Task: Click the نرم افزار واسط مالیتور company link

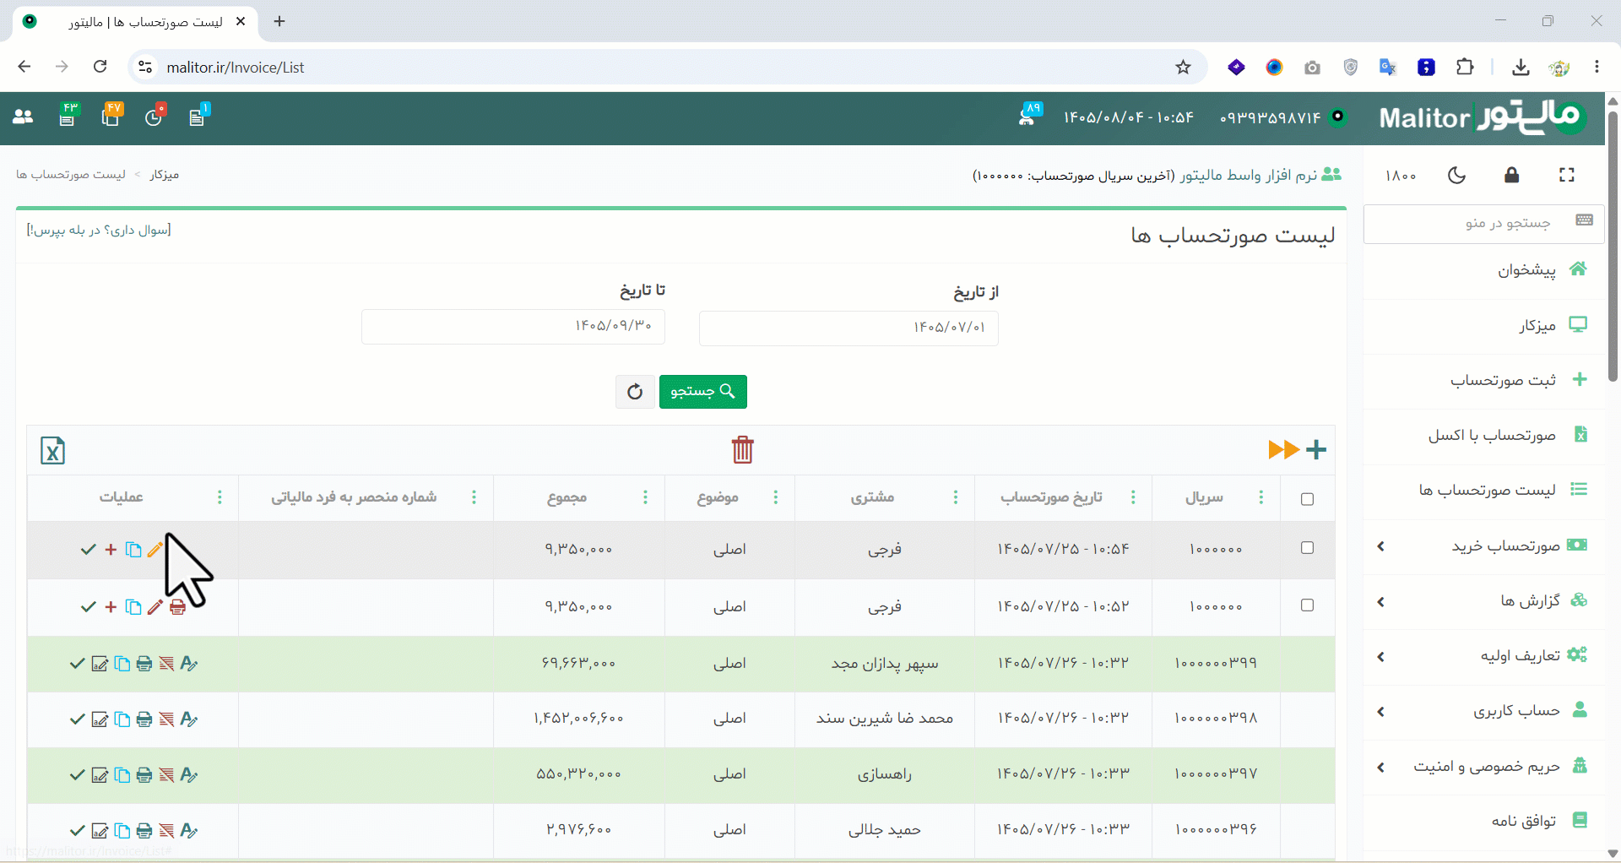Action: [x=1248, y=176]
